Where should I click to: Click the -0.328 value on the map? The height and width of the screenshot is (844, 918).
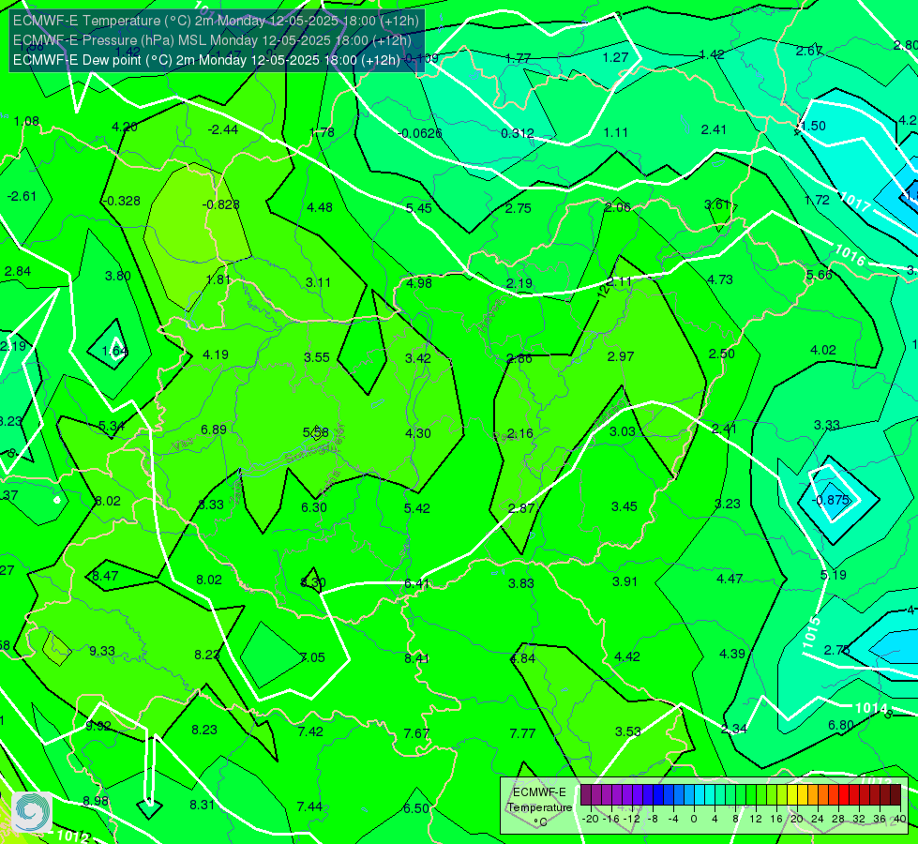(121, 201)
